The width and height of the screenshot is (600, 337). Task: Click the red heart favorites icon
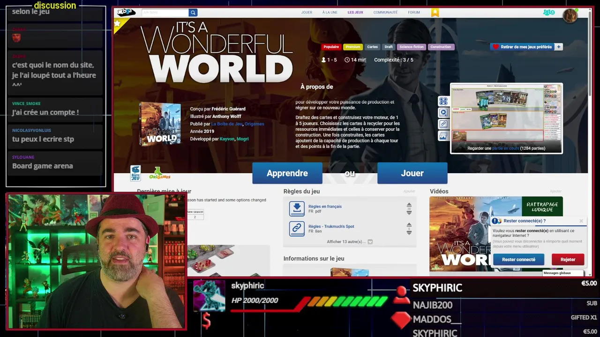pyautogui.click(x=495, y=47)
